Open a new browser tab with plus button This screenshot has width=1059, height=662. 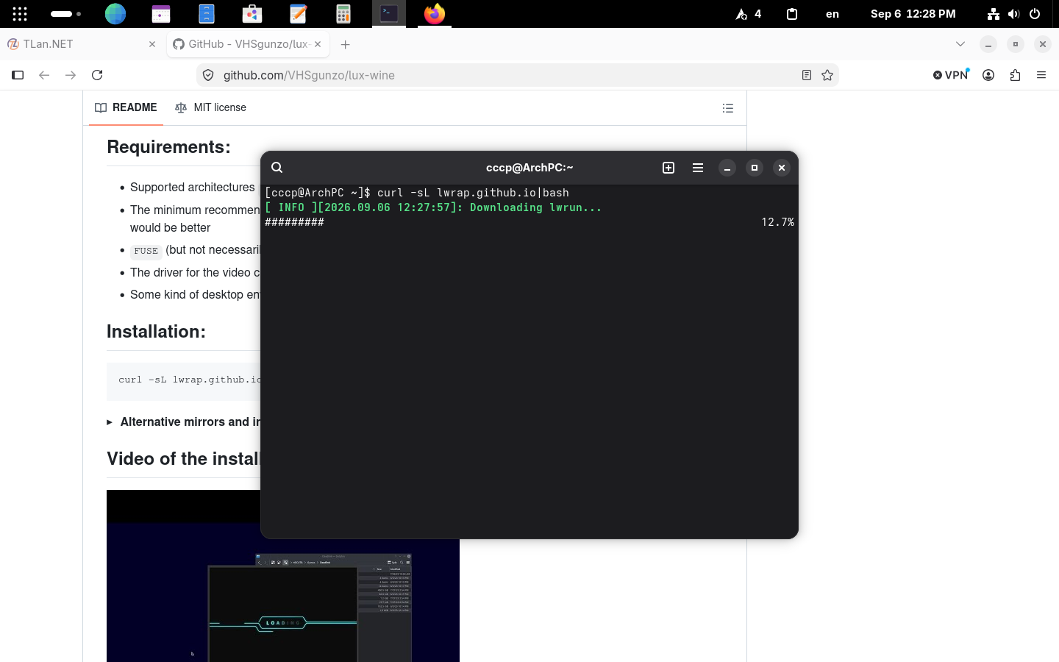[346, 44]
